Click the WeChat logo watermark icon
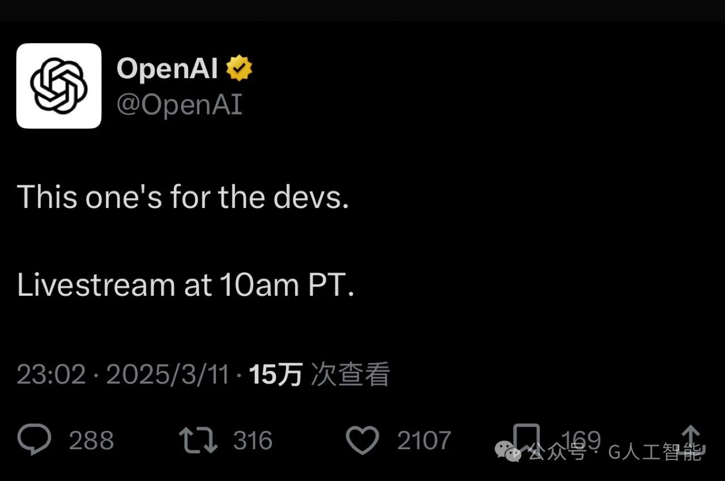725x481 pixels. [x=509, y=452]
